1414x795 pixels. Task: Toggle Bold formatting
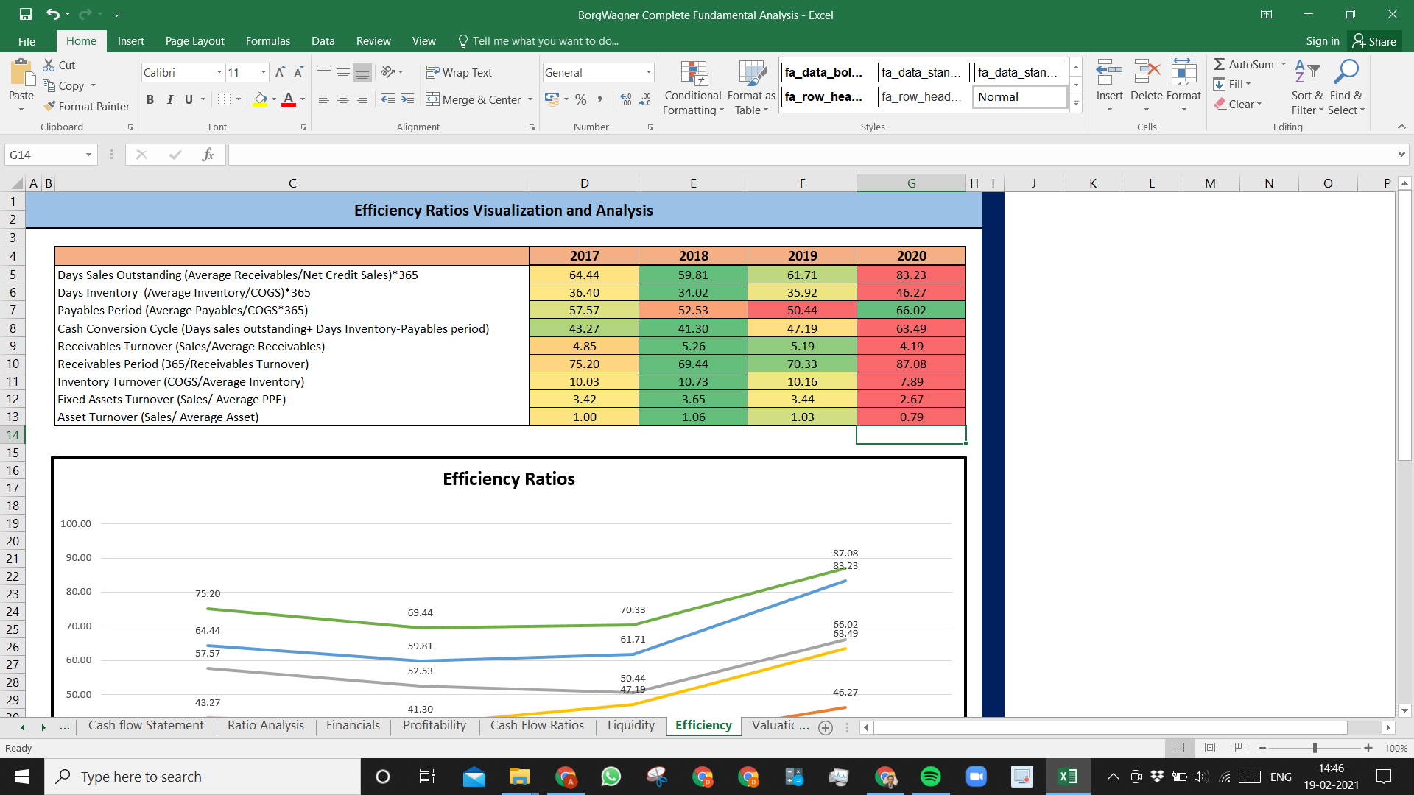pyautogui.click(x=150, y=99)
